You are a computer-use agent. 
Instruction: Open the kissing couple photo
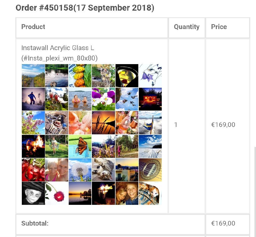pos(80,123)
